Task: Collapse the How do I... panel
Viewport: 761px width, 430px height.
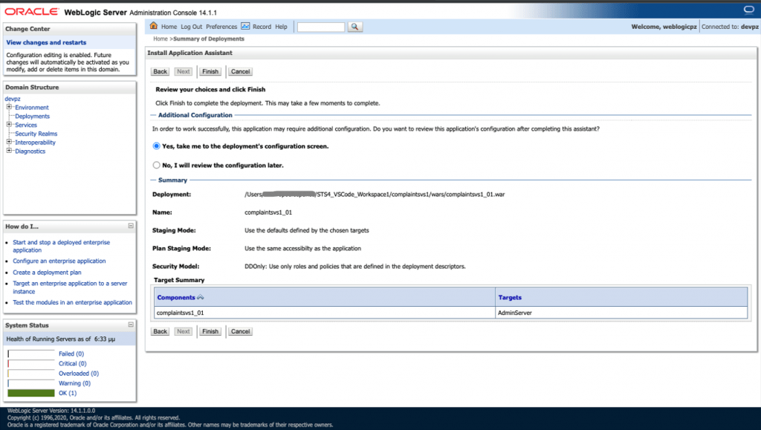Action: point(131,226)
